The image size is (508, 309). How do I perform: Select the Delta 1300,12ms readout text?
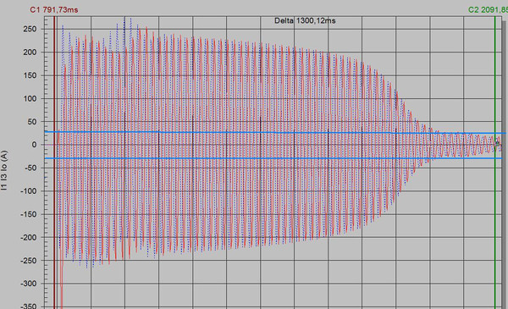click(305, 20)
